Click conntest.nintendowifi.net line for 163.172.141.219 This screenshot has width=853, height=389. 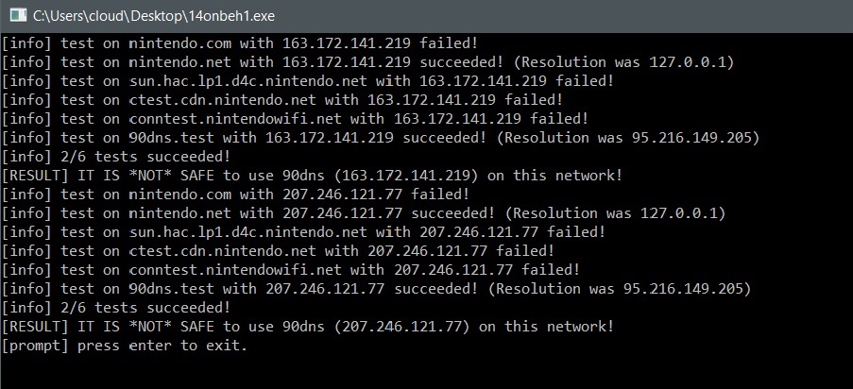click(x=295, y=119)
